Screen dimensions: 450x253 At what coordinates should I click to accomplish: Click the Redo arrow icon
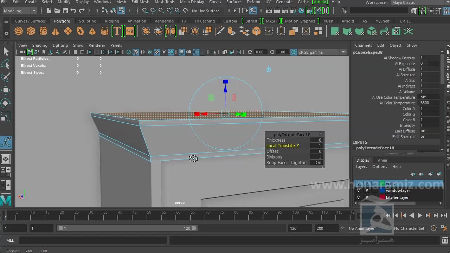coord(82,11)
